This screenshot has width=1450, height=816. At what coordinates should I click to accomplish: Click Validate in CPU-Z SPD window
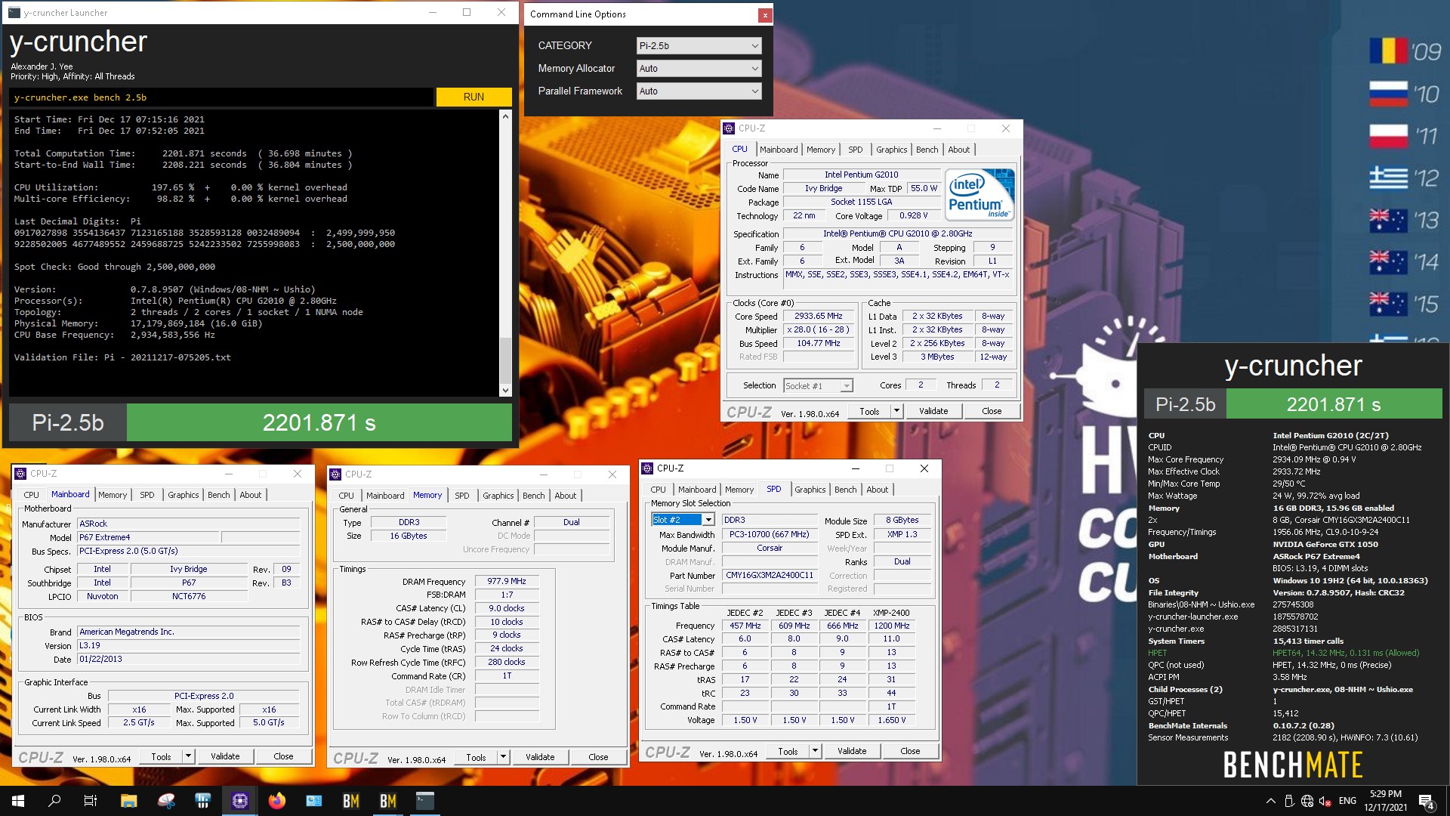(852, 751)
